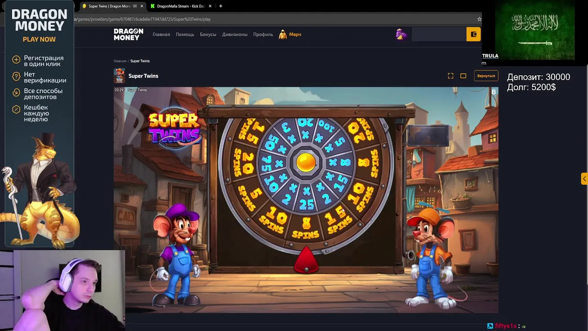Open the Мерч shop link
The image size is (588, 331).
[290, 34]
